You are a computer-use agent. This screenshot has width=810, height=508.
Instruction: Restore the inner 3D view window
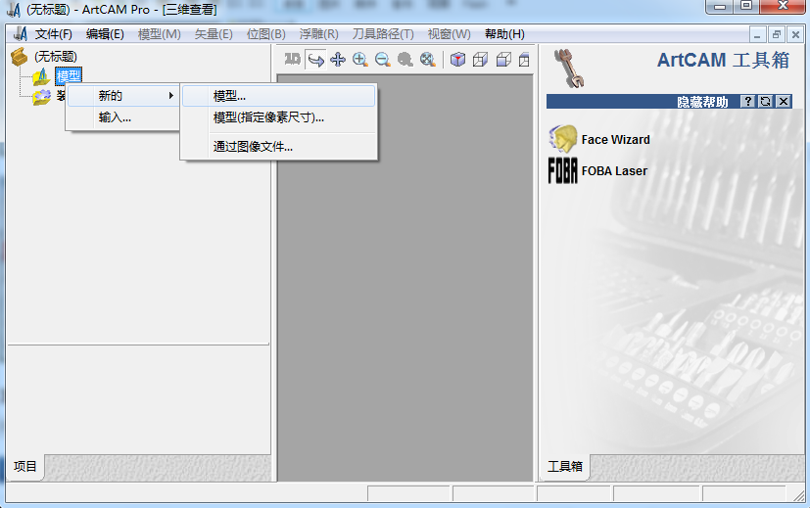[x=776, y=35]
